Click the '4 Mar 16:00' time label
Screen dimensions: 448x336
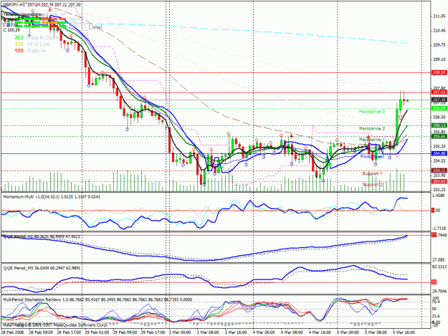(320, 332)
